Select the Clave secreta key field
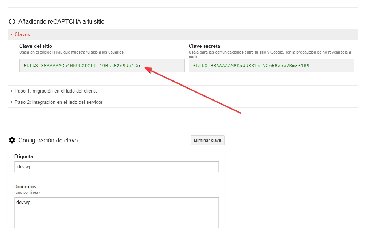 272,66
